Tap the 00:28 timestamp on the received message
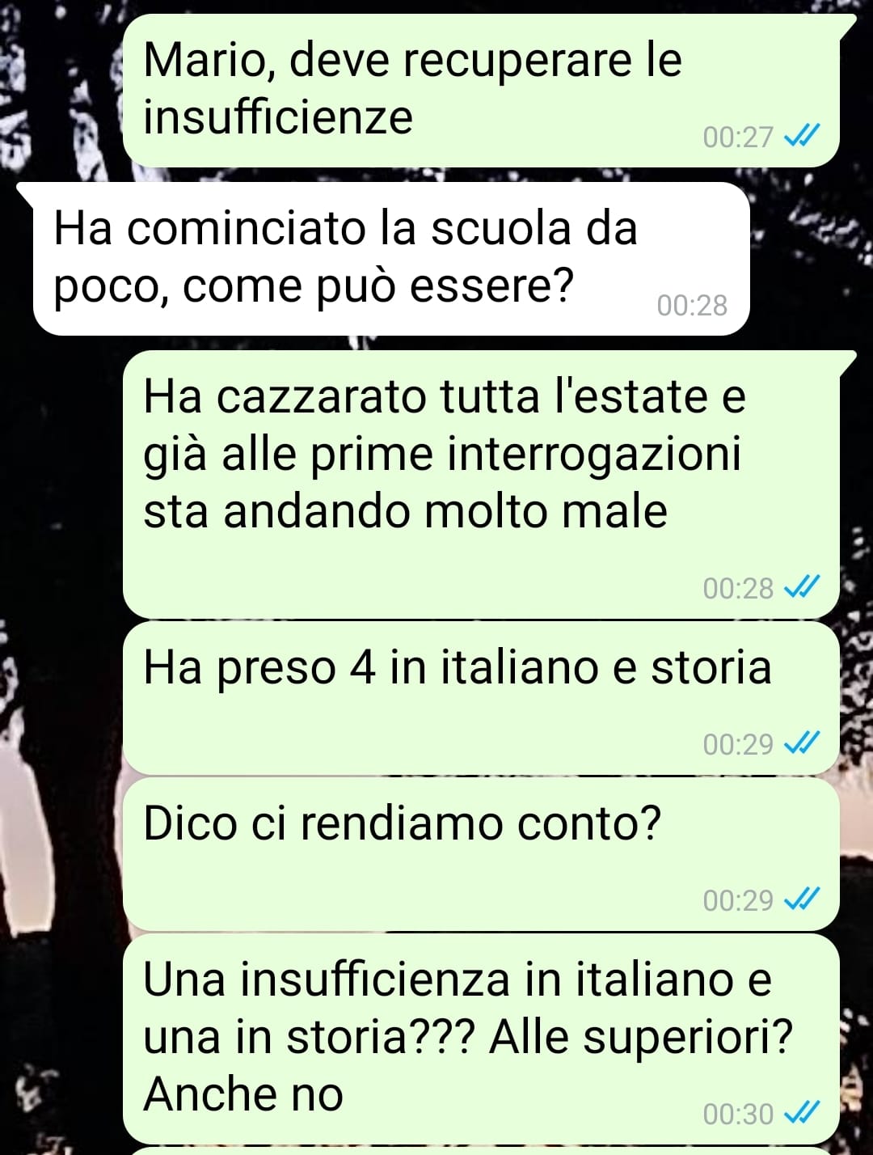This screenshot has width=873, height=1155. pyautogui.click(x=692, y=305)
